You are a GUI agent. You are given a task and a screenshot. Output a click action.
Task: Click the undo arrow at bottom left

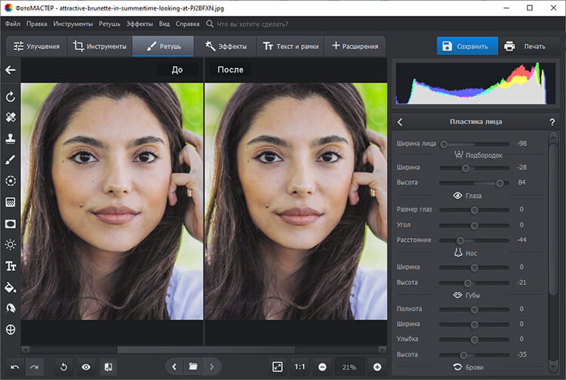point(15,366)
